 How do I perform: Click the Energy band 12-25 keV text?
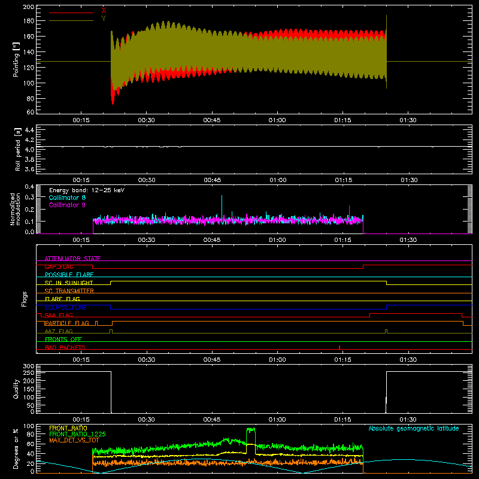[x=87, y=190]
